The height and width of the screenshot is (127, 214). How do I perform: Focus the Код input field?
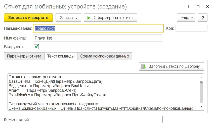coord(191,28)
